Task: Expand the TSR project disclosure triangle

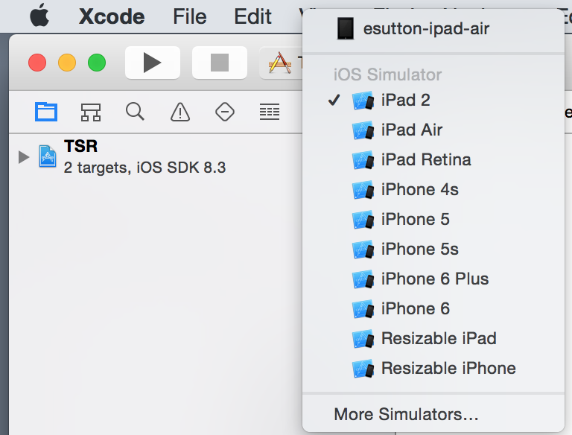Action: [24, 157]
